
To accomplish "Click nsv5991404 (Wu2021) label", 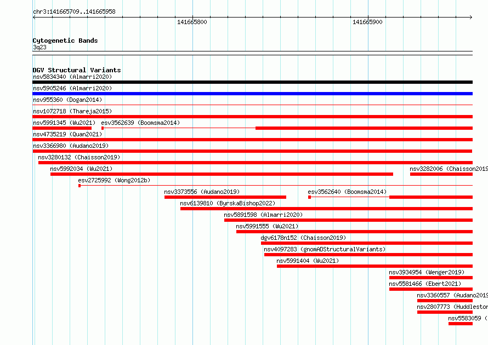I will (308, 261).
